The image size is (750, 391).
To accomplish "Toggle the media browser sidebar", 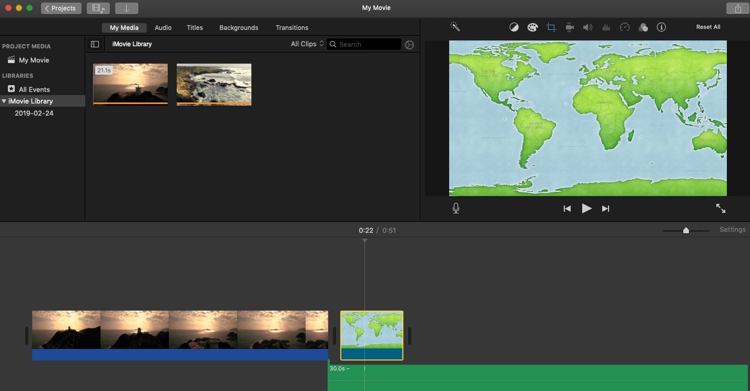I will point(95,44).
